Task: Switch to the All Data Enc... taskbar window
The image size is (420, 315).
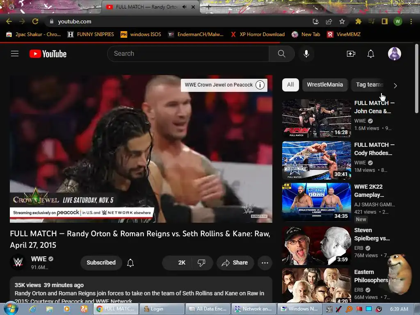Action: click(x=208, y=309)
